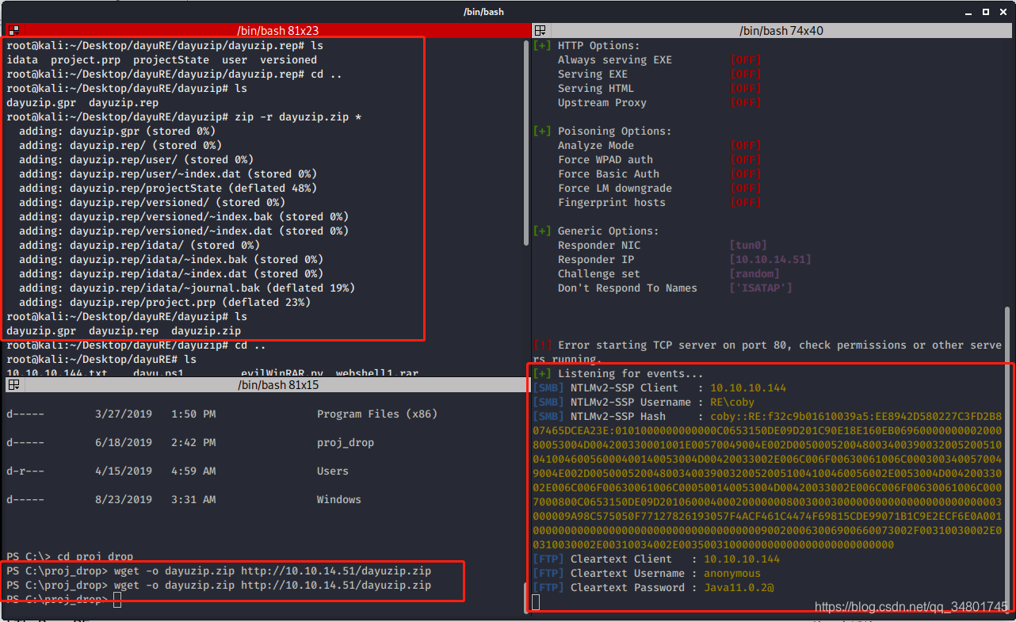Click the FTP Cleartext Username value anonymous
This screenshot has width=1016, height=622.
(732, 574)
